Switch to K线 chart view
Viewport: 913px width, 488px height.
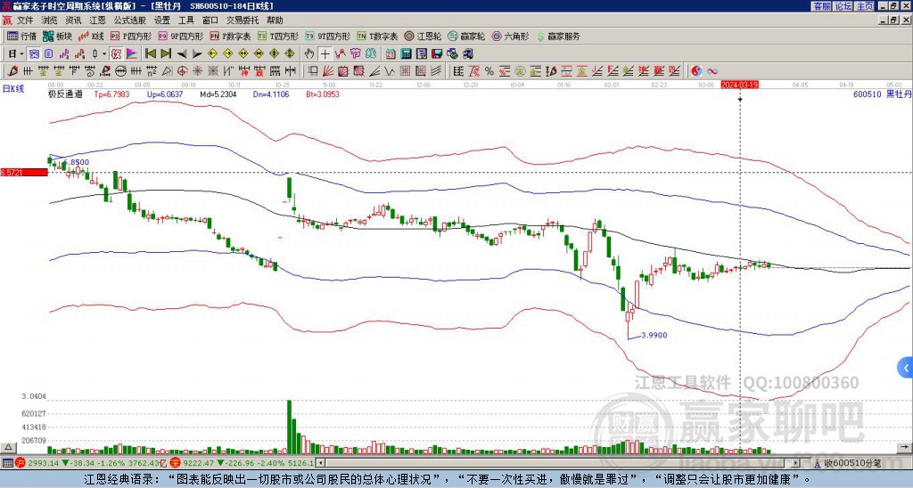[x=92, y=36]
